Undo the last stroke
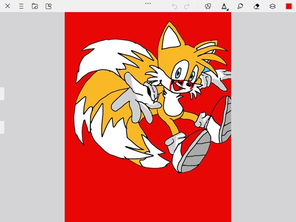This screenshot has height=222, width=296. pyautogui.click(x=174, y=6)
